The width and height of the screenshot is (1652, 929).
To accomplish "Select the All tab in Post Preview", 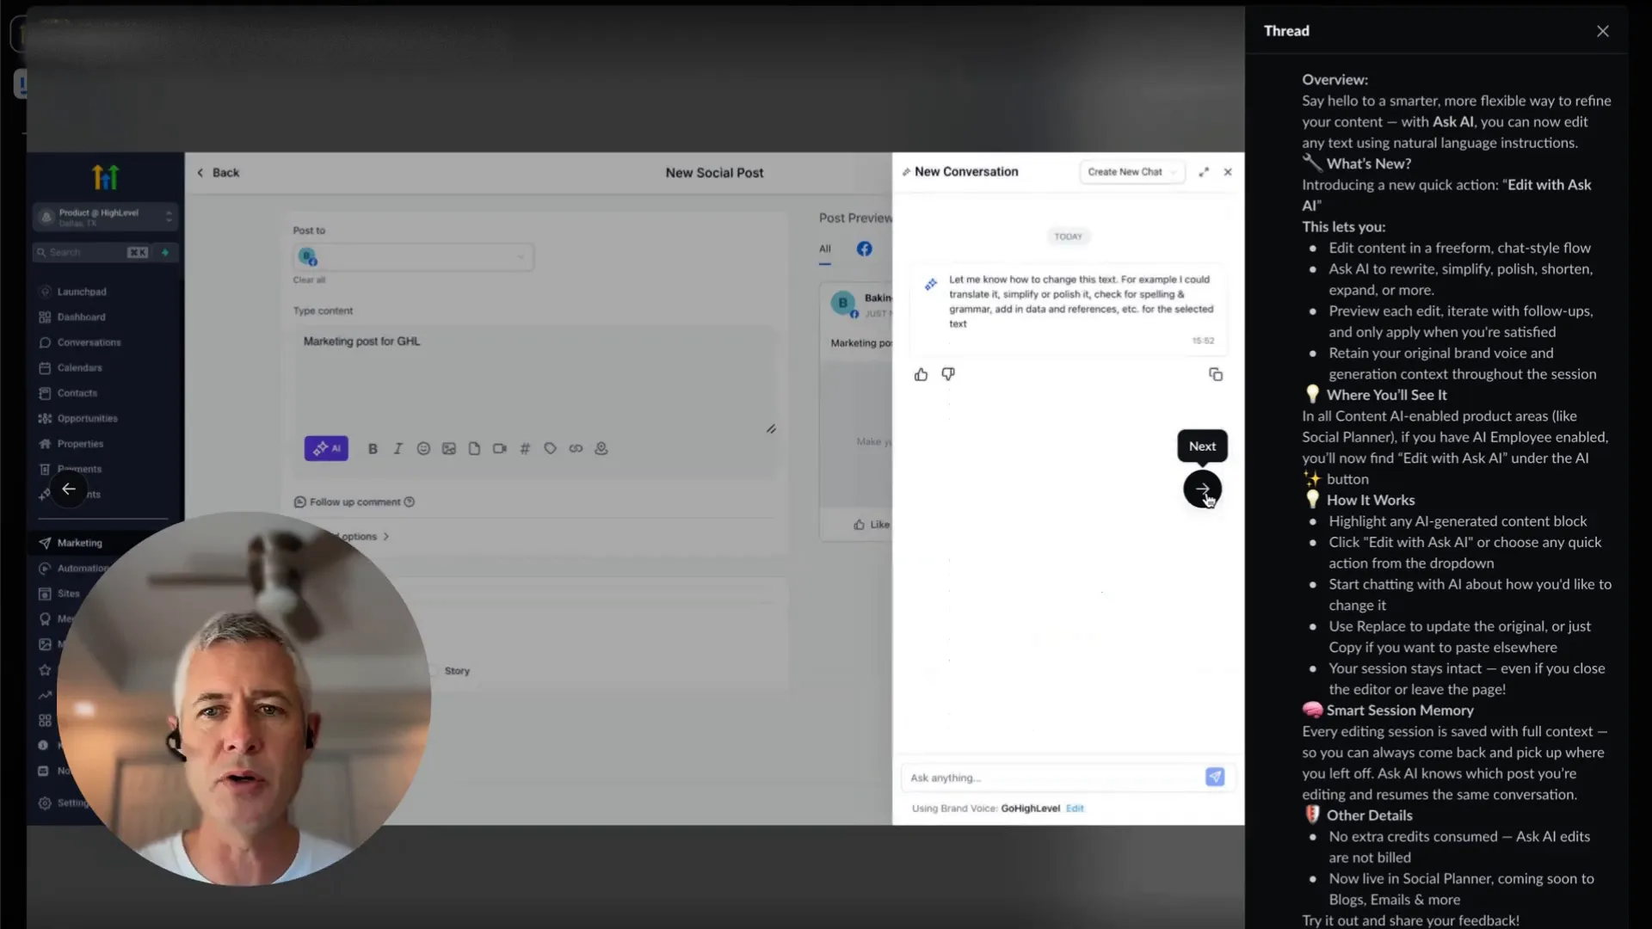I will pos(824,249).
